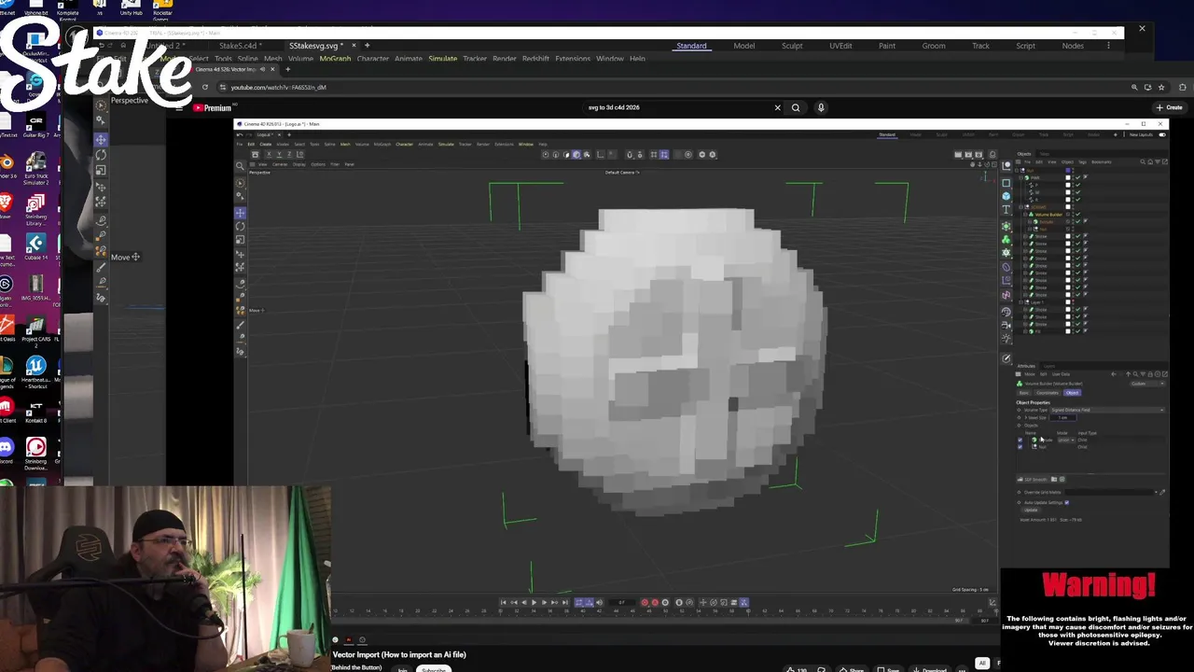Click the SDF Smooth button

(x=1033, y=479)
